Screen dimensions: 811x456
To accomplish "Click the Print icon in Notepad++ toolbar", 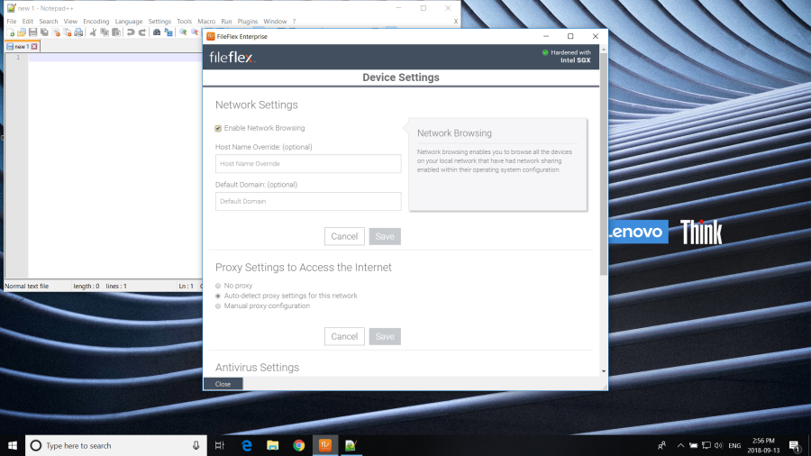I will coord(78,32).
